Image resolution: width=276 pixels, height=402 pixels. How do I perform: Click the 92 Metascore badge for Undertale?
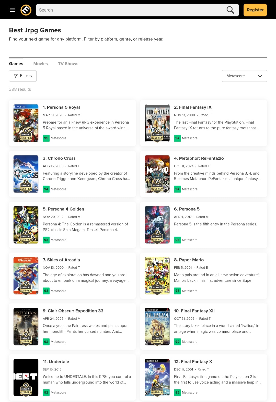(46, 393)
